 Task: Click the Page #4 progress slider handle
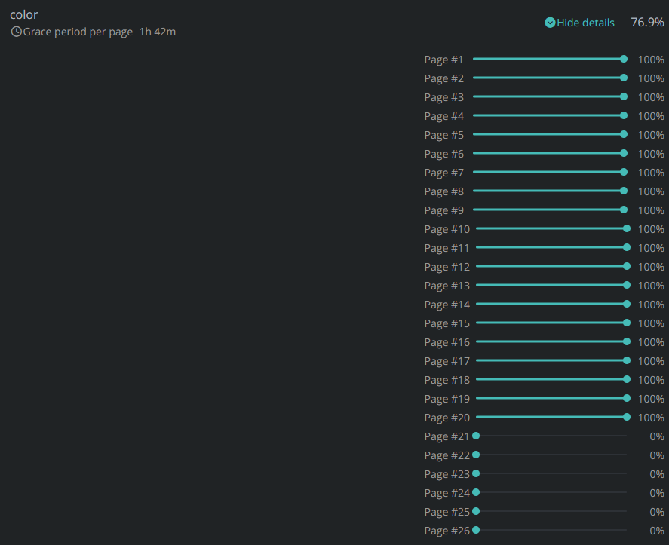pos(623,115)
